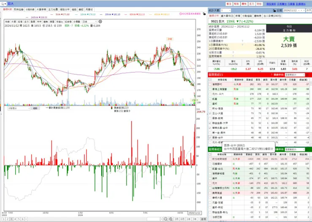The image size is (312, 222).
Task: Open dropdown arrow beside search icon
Action: click(5, 4)
